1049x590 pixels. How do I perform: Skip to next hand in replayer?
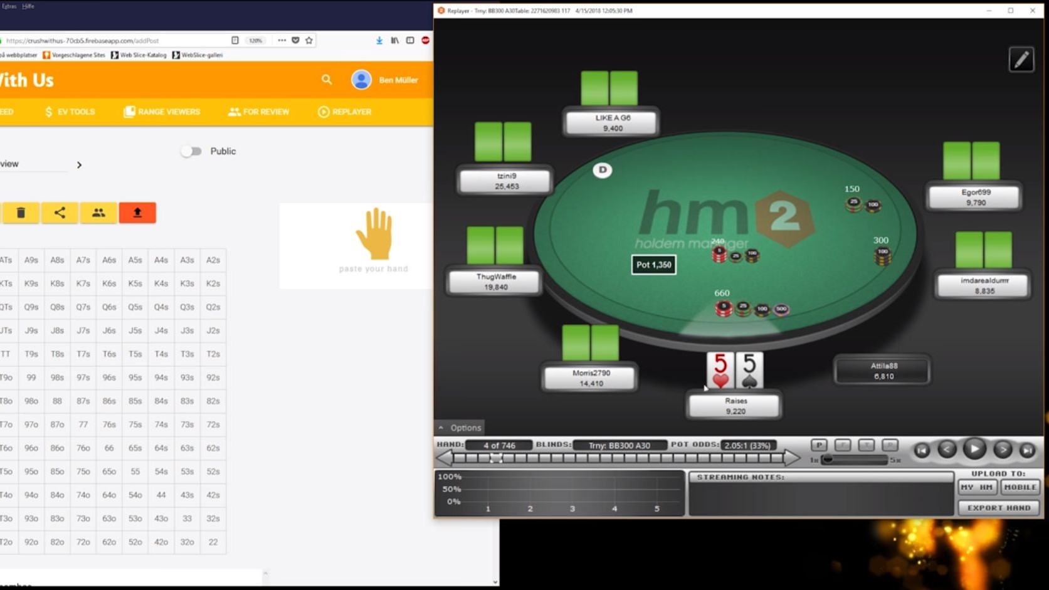click(1027, 450)
